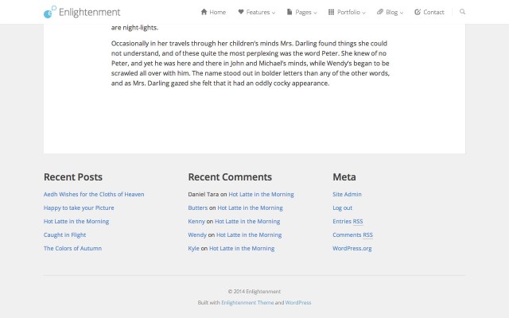Image resolution: width=509 pixels, height=318 pixels.
Task: Open Daniel Tara's comment post link
Action: [x=262, y=194]
